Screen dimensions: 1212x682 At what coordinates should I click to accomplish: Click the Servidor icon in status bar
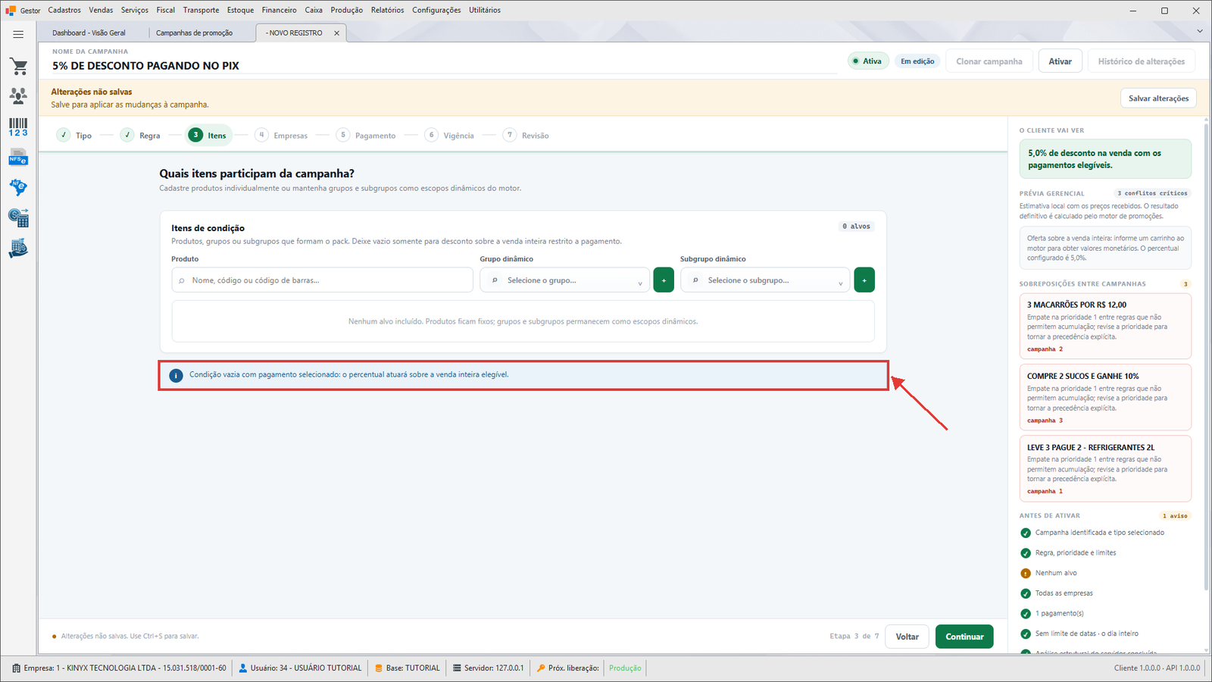[x=457, y=668]
